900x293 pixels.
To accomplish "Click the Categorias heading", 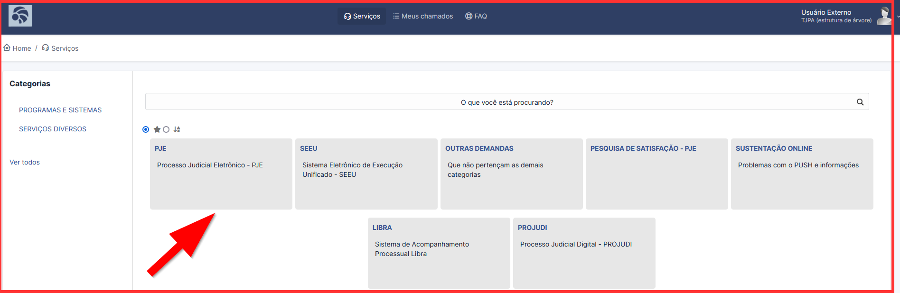I will coord(30,83).
